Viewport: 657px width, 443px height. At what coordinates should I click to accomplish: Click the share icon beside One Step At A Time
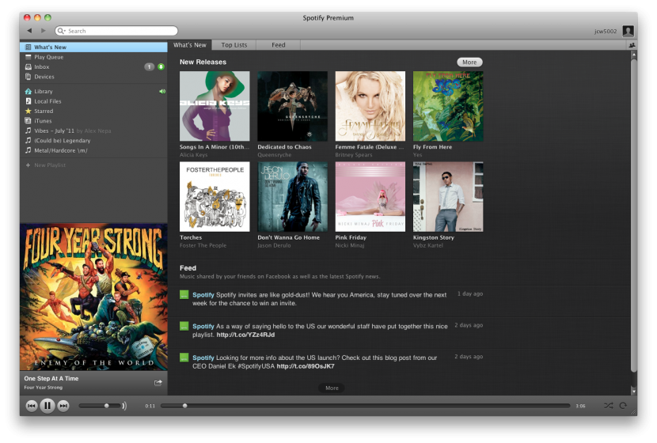[158, 383]
